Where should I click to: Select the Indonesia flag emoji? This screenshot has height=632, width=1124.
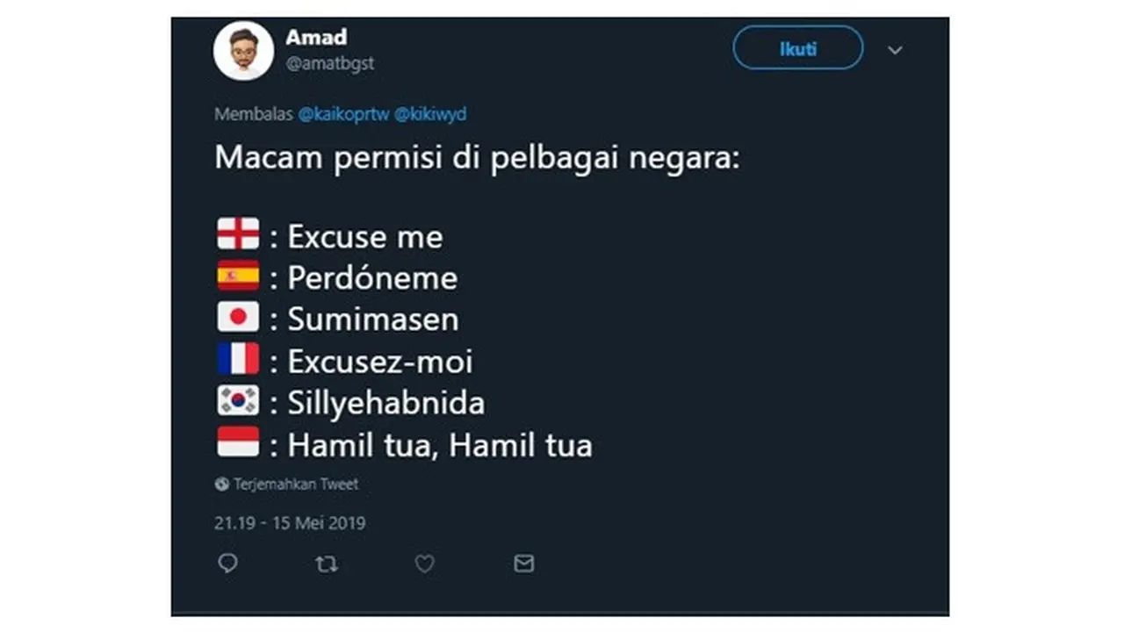237,441
